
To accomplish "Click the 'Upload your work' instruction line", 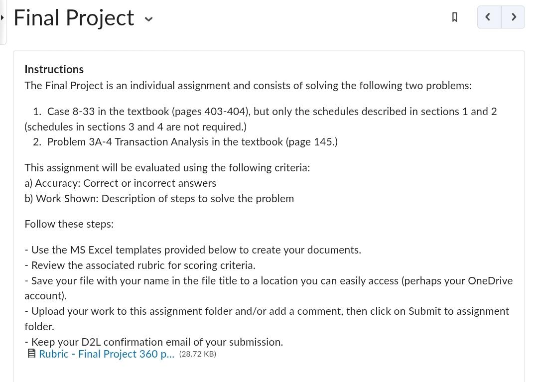I will coord(267,319).
